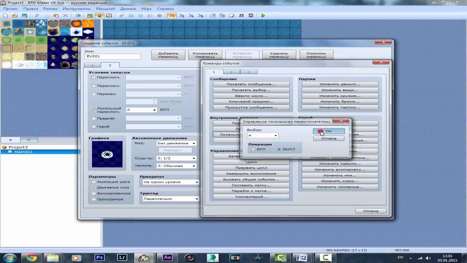Viewport: 467px width, 263px height.
Task: Open the Герой actor dropdown
Action: [x=153, y=126]
